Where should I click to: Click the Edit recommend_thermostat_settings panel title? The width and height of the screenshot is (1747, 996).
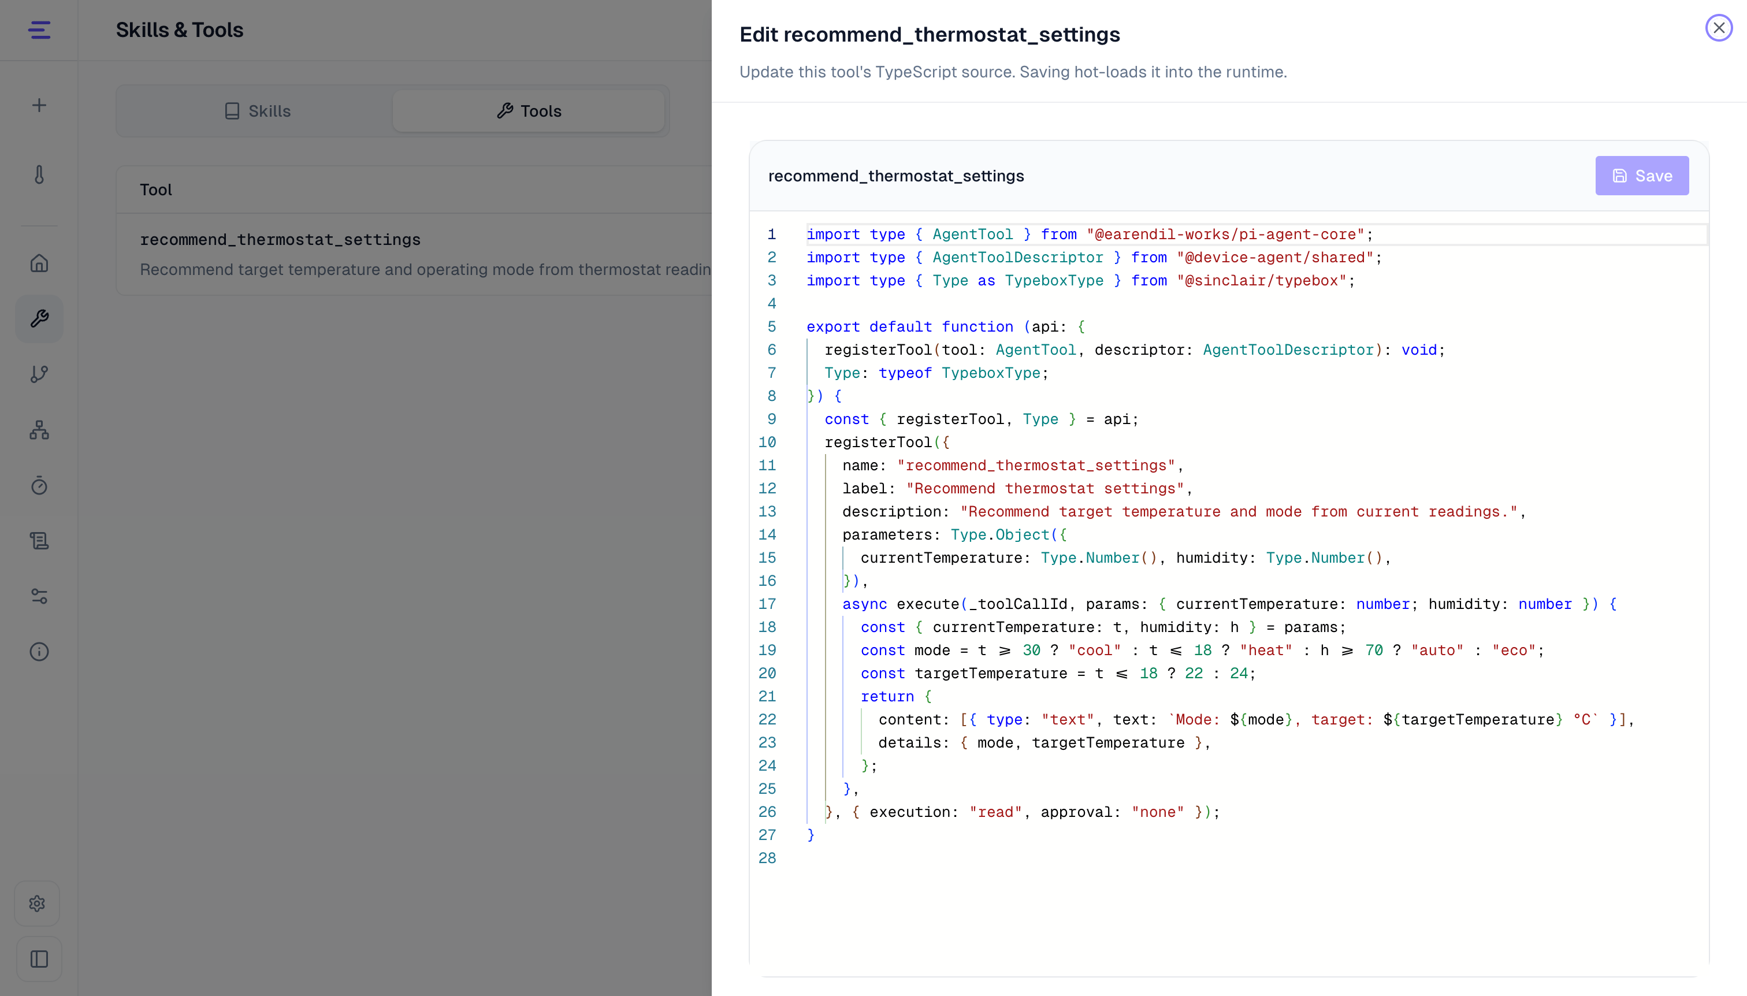coord(930,34)
